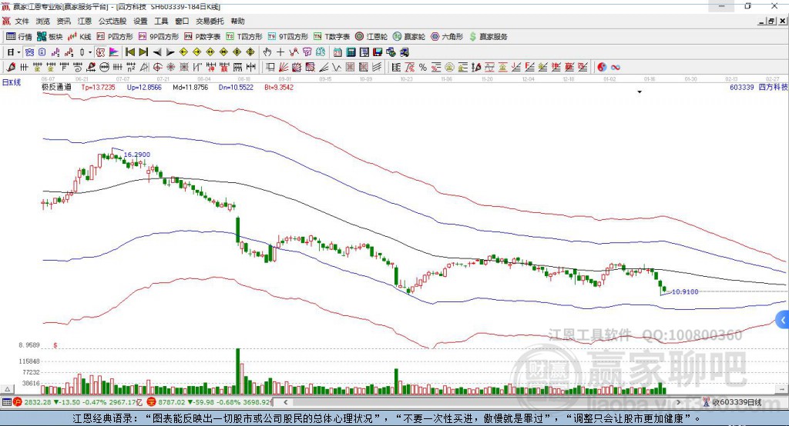789x426 pixels.
Task: Click the 收603339日线 status entry
Action: point(733,402)
